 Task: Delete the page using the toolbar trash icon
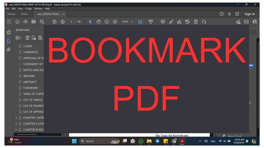[x=196, y=22]
